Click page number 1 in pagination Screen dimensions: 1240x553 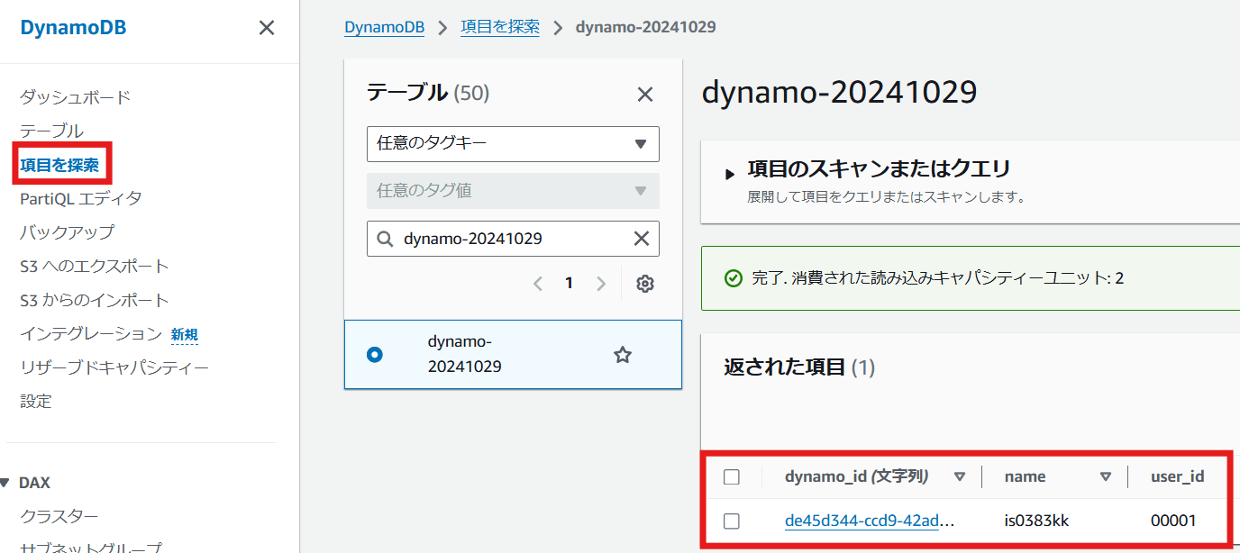point(569,284)
